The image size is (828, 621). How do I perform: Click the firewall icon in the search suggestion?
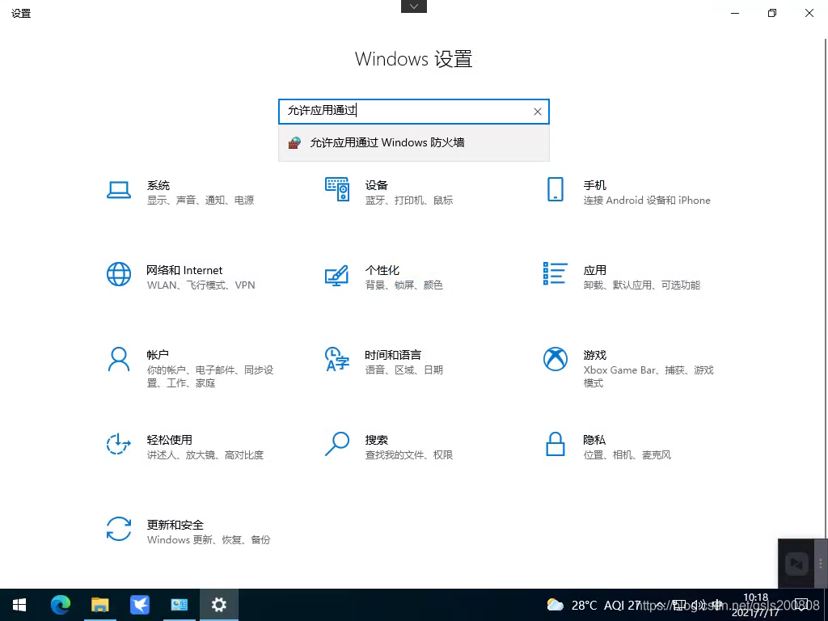pyautogui.click(x=294, y=142)
